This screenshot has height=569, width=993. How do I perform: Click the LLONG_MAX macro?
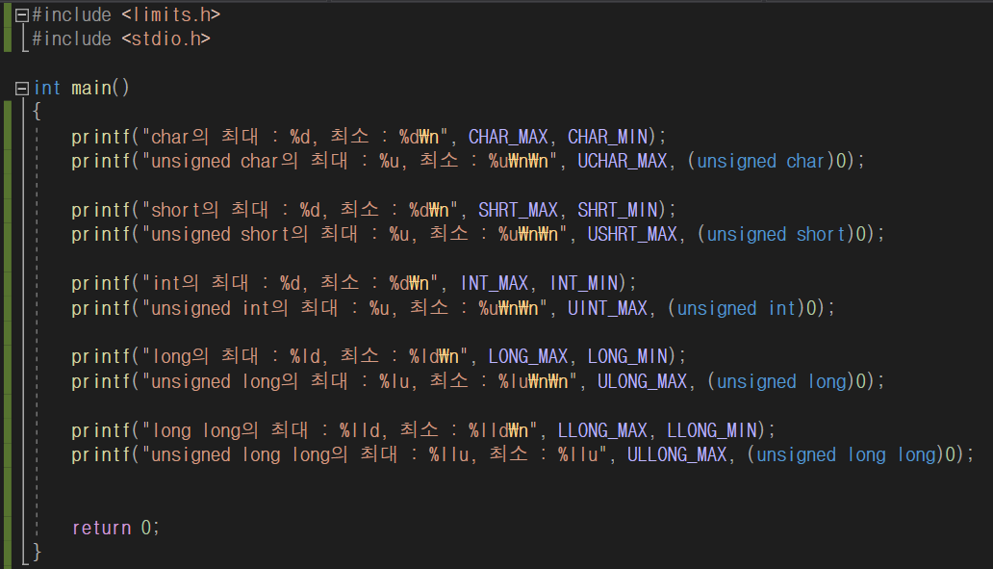(x=602, y=430)
